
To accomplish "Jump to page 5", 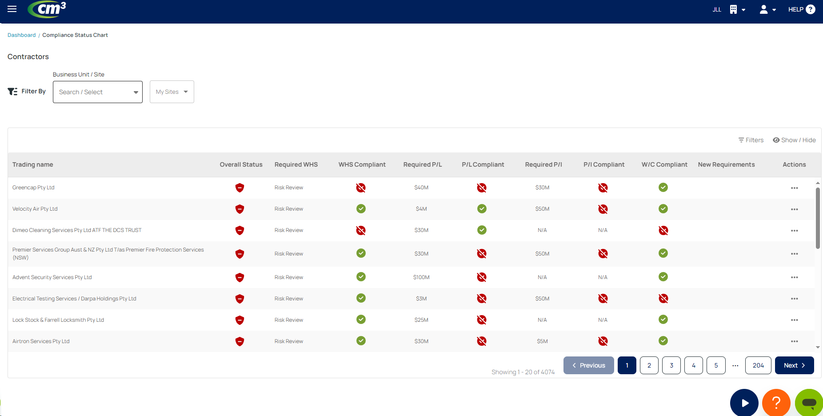I will point(716,365).
